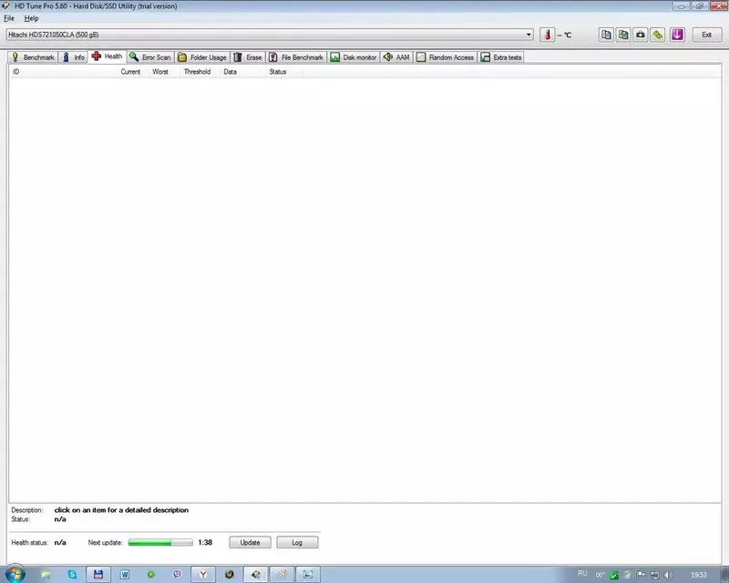Switch to the File Benchmark tab
This screenshot has width=729, height=583.
[x=296, y=57]
